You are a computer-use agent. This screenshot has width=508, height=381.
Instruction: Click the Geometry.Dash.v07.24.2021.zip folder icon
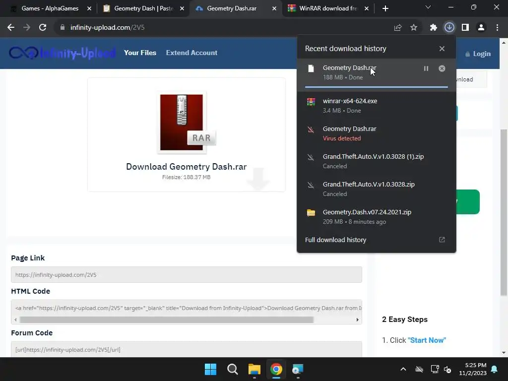pyautogui.click(x=311, y=213)
